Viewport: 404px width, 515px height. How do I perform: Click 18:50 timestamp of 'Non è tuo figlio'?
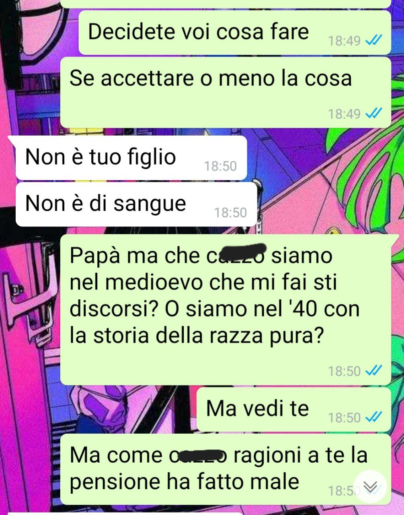220,166
